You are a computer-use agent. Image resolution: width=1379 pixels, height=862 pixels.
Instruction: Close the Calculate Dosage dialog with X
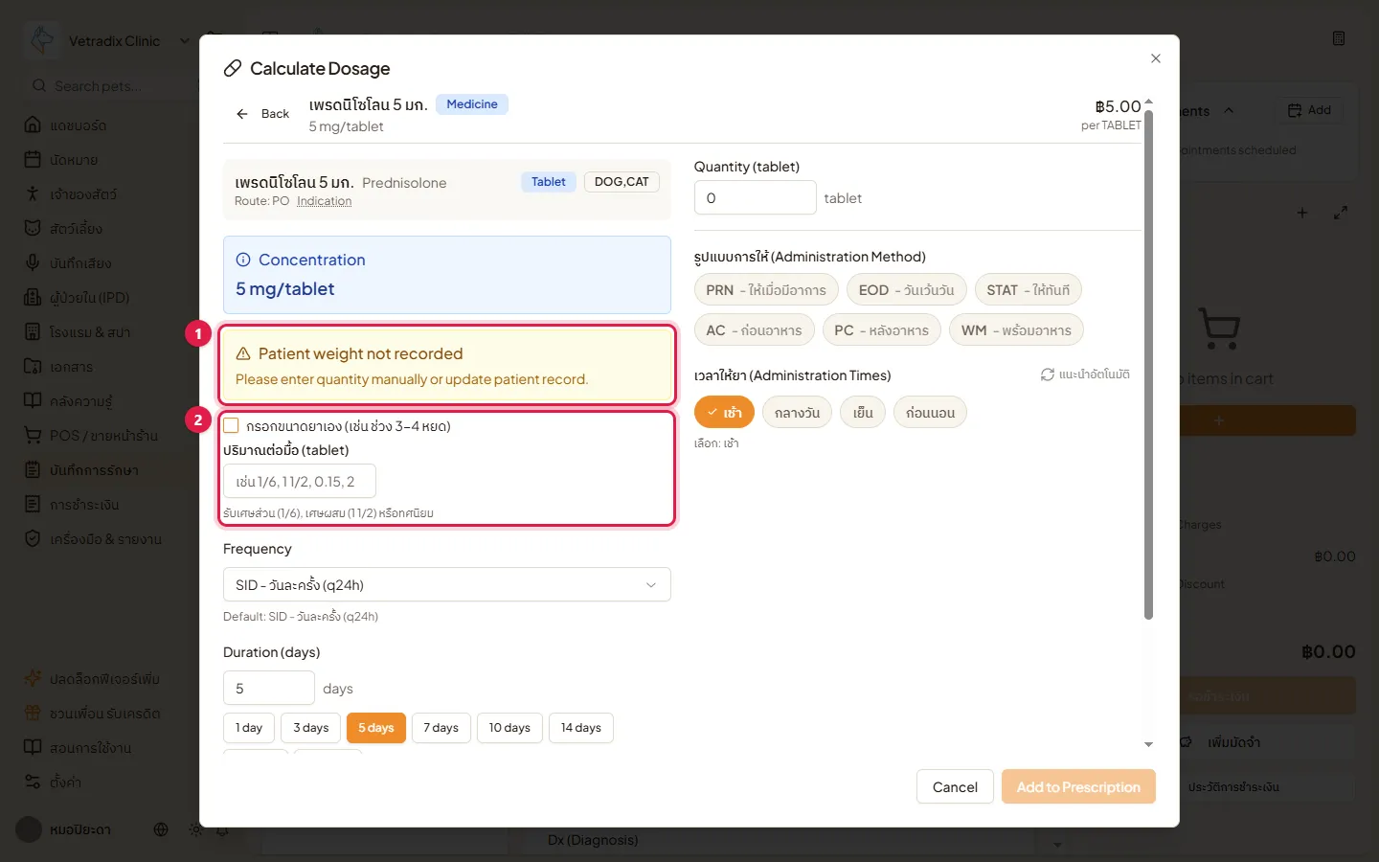pyautogui.click(x=1156, y=58)
